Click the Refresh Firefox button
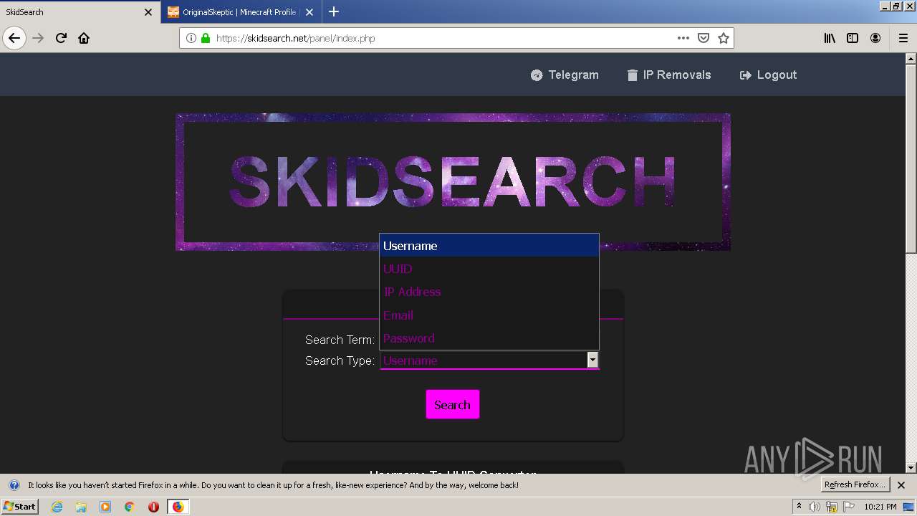Viewport: 917px width, 516px height. [855, 484]
